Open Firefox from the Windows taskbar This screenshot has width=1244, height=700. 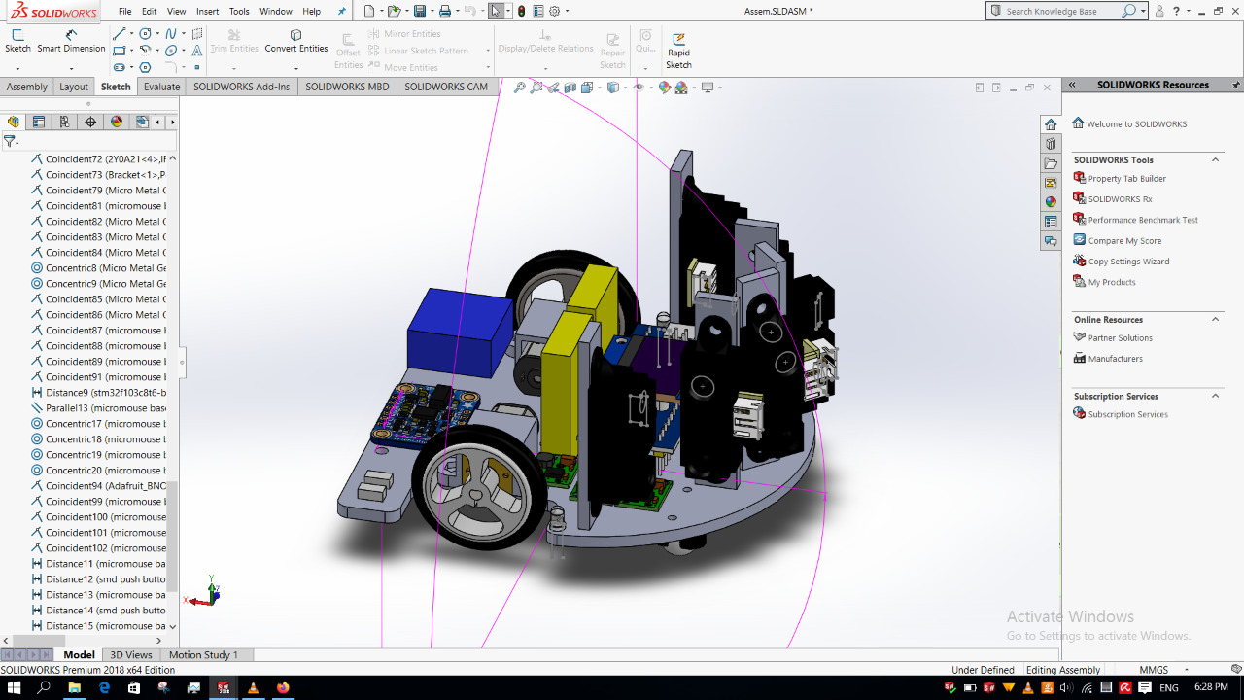click(x=283, y=687)
